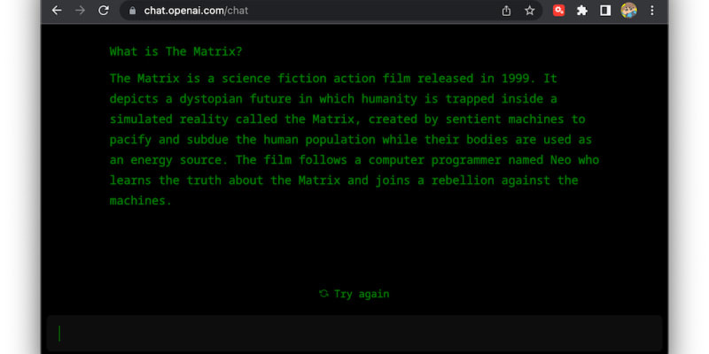
Task: Click the Try again button
Action: click(361, 294)
